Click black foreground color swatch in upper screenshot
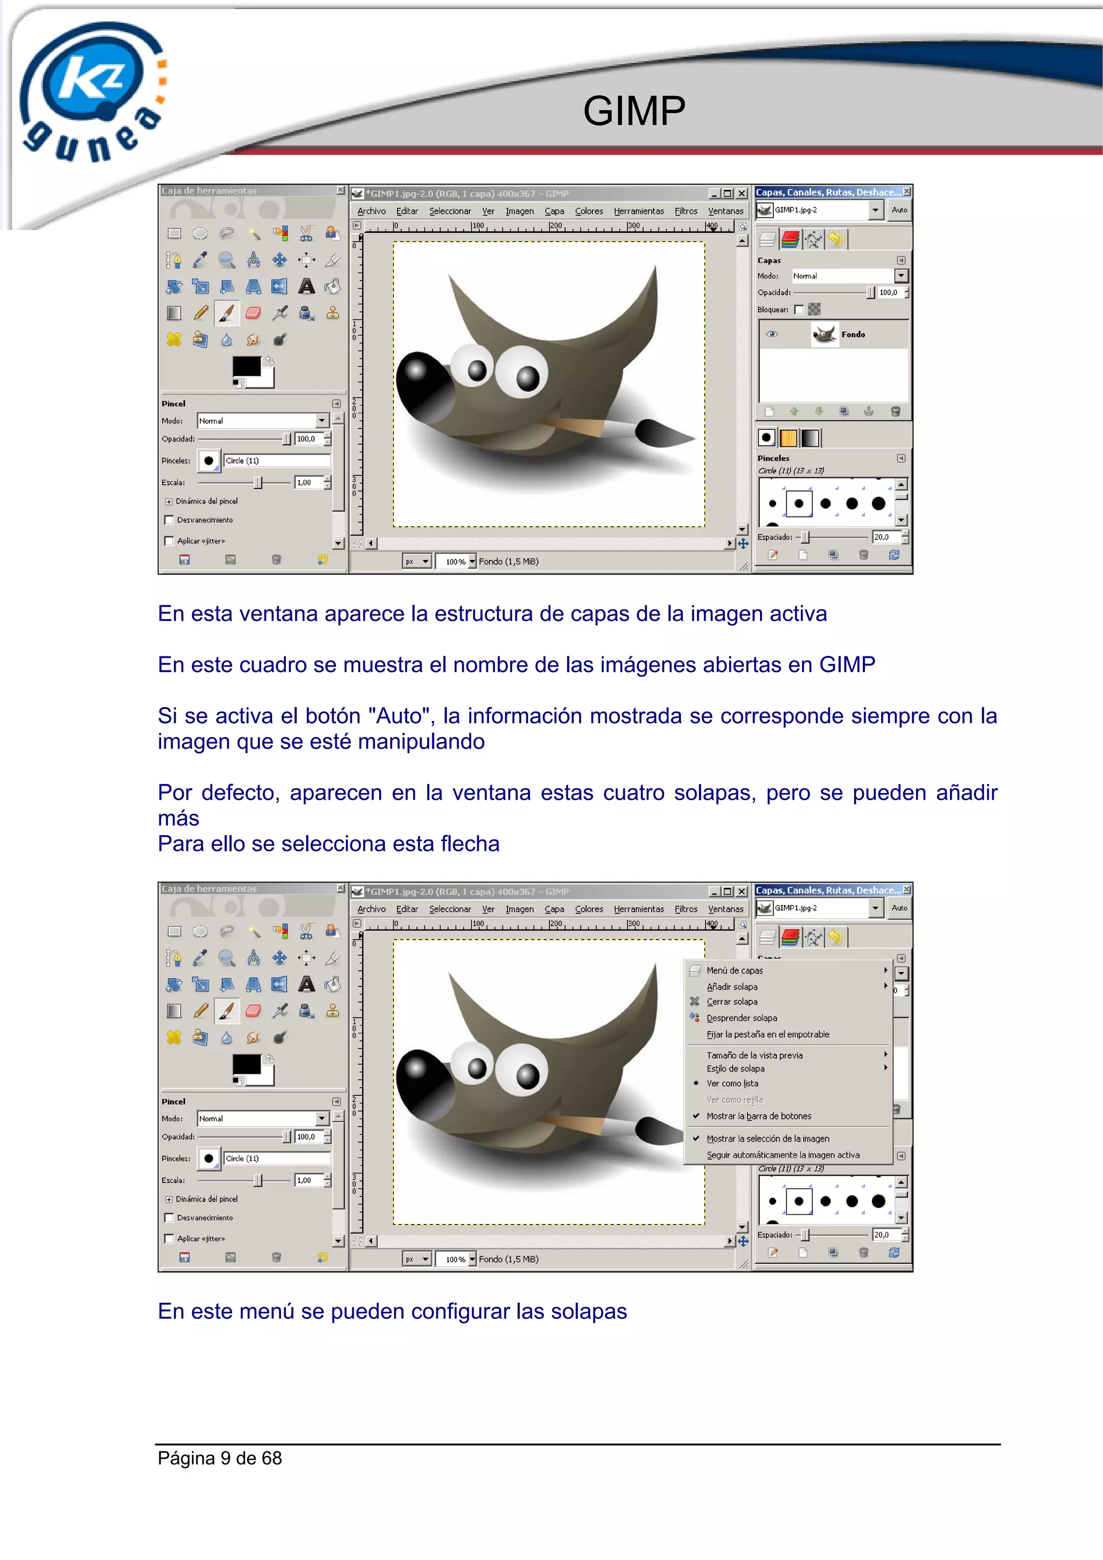 pos(246,366)
